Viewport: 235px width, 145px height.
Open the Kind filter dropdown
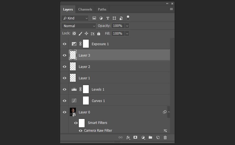click(x=75, y=18)
